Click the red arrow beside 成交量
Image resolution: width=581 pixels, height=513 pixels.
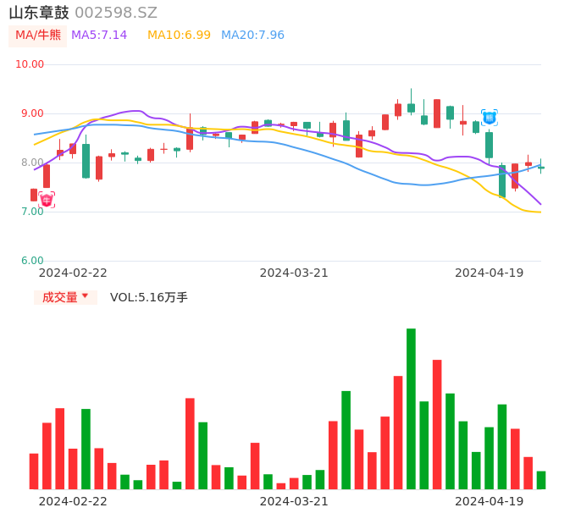(x=85, y=296)
